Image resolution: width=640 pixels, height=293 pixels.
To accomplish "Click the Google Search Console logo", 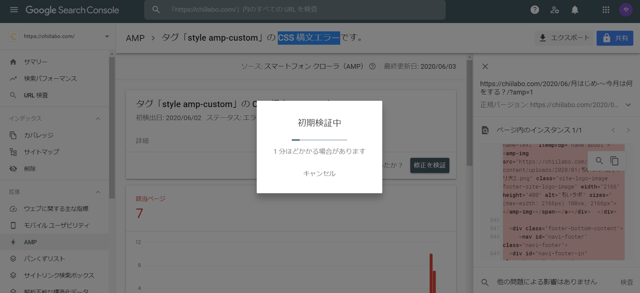I will coord(72,10).
